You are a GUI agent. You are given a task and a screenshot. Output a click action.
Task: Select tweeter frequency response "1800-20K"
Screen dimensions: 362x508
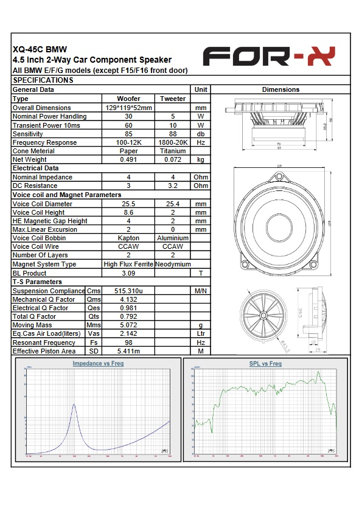coord(173,142)
